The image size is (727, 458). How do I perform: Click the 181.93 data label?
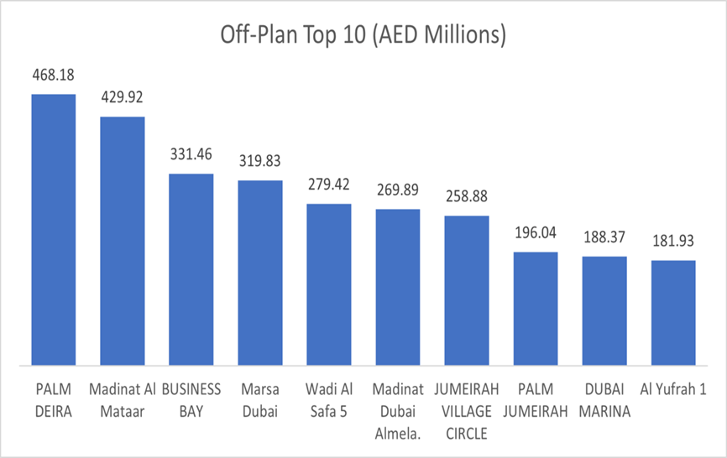tap(673, 242)
